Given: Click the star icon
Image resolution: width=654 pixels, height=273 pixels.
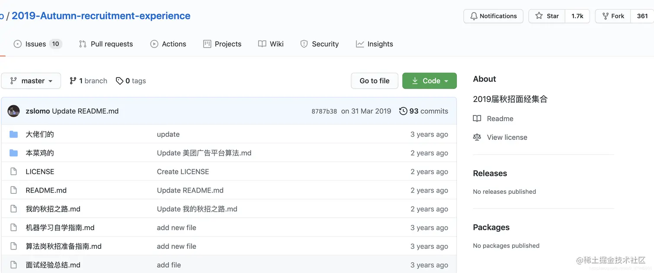Looking at the screenshot, I should 539,16.
